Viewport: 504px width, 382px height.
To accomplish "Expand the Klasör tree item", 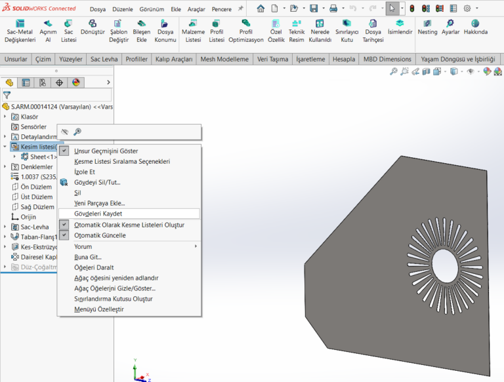I will tap(5, 117).
